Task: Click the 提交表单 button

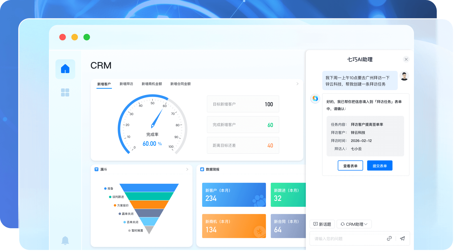Action: [380, 166]
